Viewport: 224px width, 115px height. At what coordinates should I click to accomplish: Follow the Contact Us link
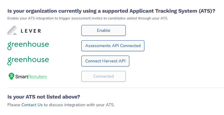click(32, 105)
